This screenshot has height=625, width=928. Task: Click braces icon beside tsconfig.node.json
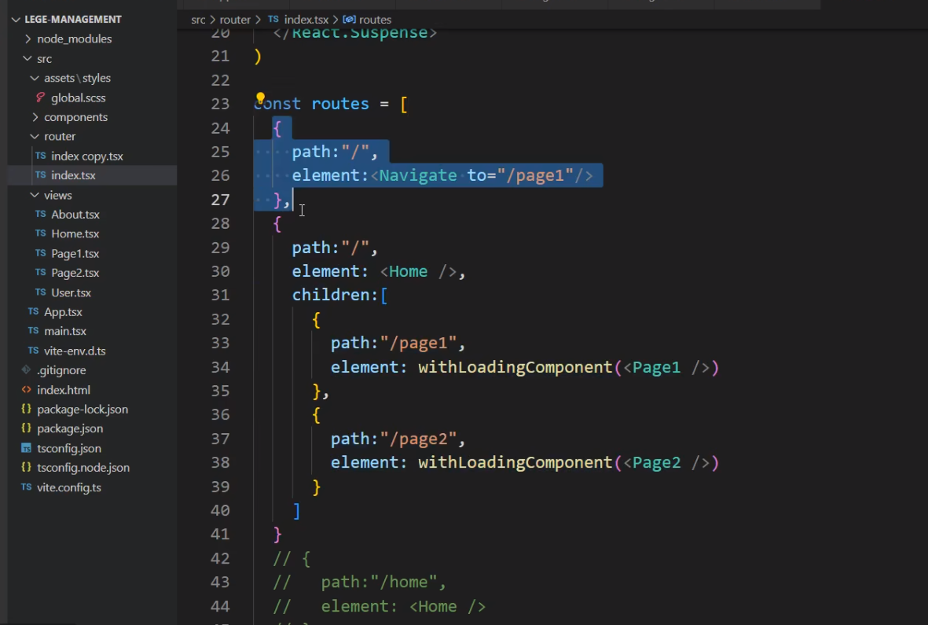click(26, 467)
